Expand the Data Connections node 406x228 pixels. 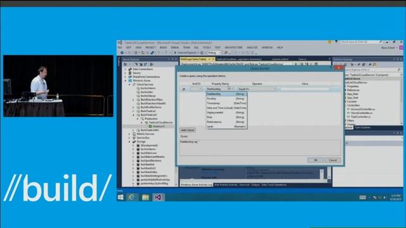pyautogui.click(x=126, y=69)
